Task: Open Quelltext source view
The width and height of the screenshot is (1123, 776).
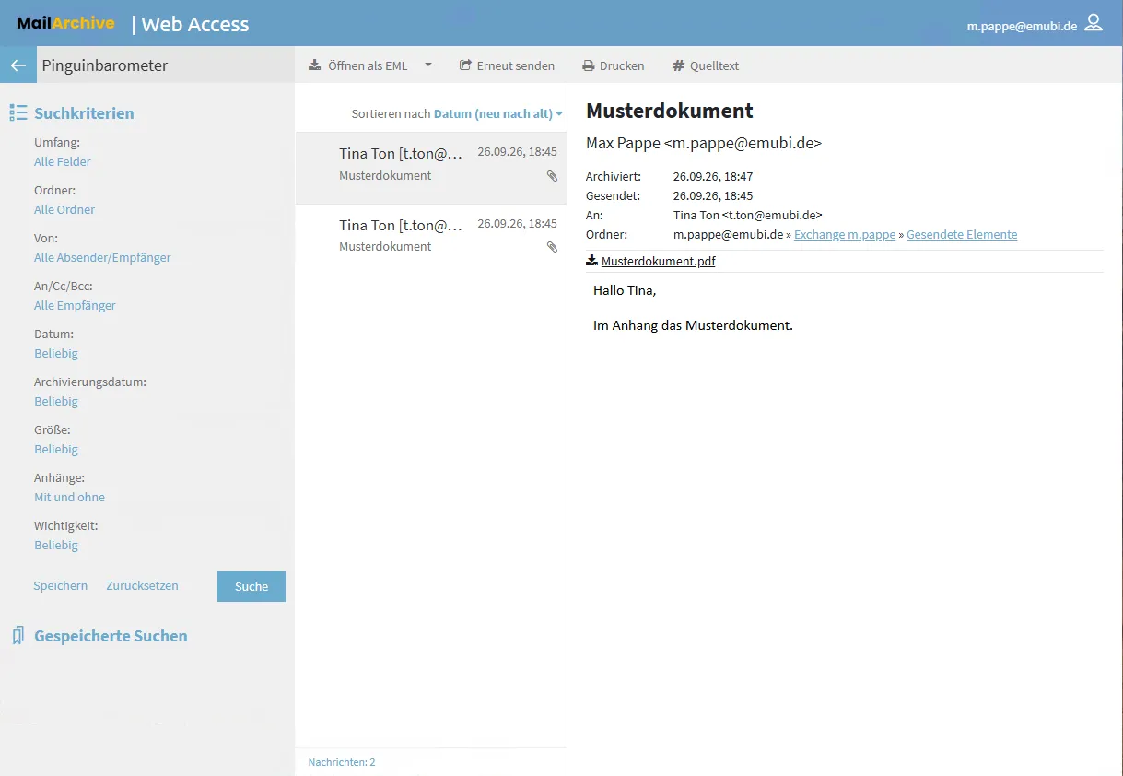Action: click(706, 65)
